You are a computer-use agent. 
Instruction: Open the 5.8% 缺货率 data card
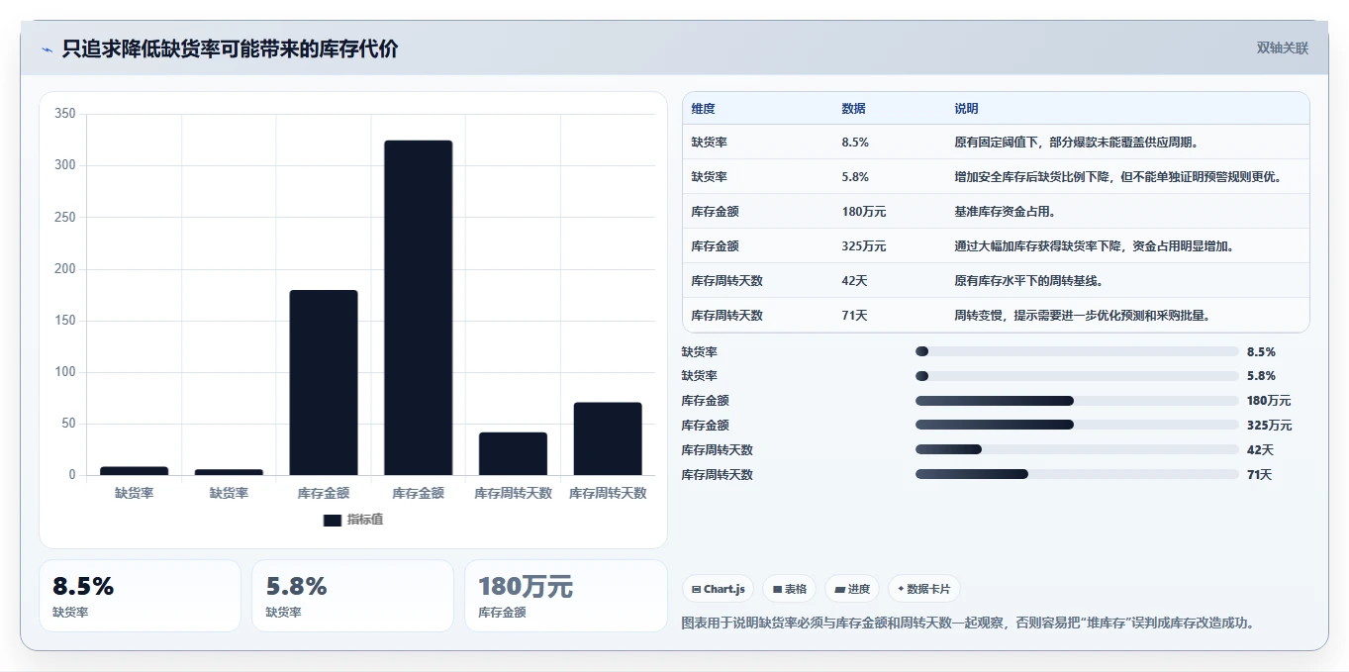tap(352, 596)
